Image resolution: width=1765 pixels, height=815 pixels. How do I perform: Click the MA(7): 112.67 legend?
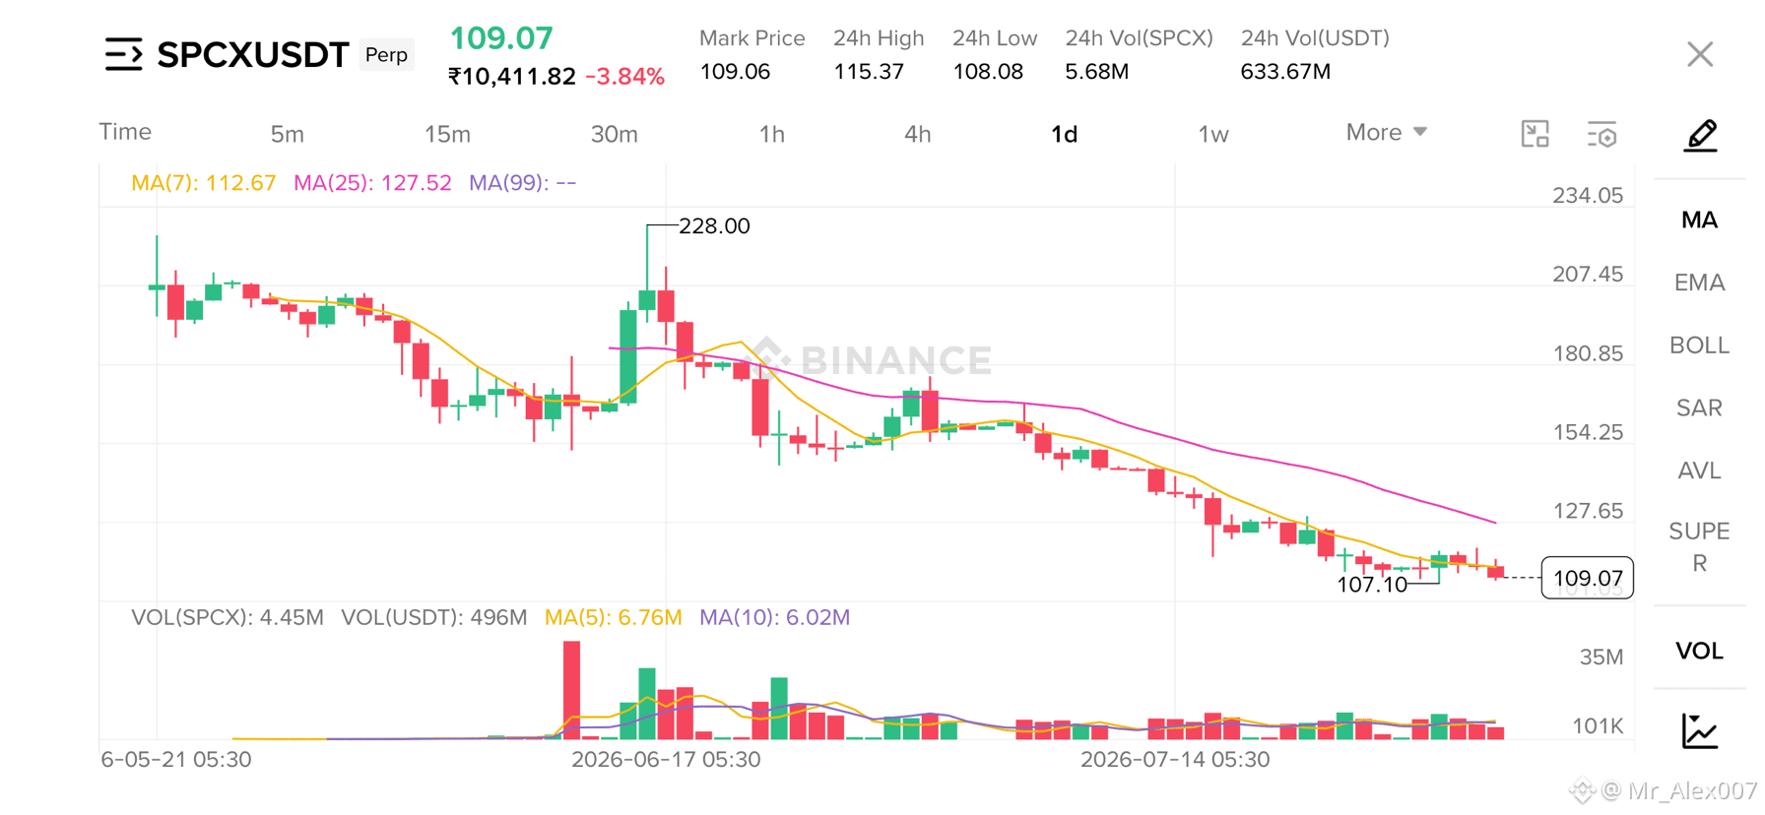pos(204,183)
